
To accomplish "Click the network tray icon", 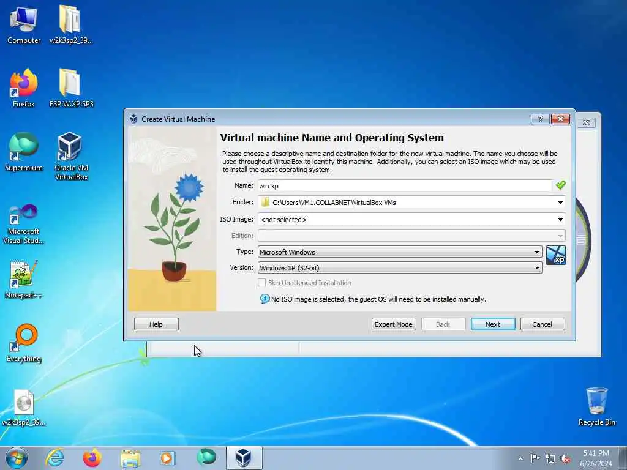I will 550,458.
